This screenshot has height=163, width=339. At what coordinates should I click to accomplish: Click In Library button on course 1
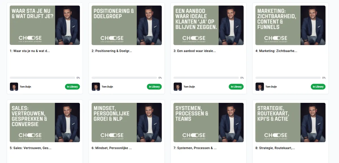click(x=72, y=87)
